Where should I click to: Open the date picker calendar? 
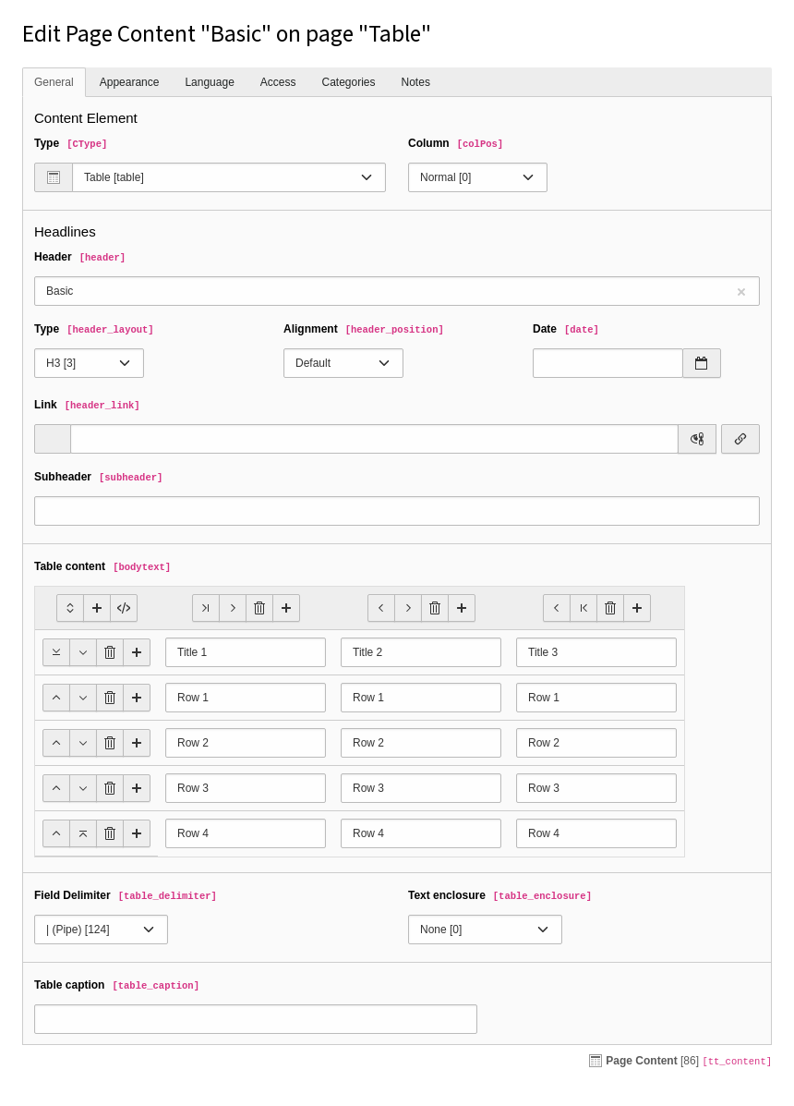pyautogui.click(x=702, y=363)
